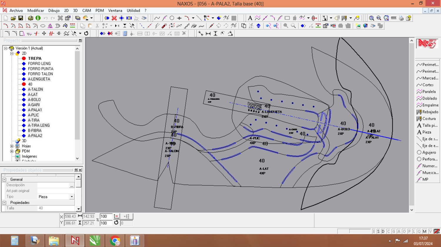Image resolution: width=441 pixels, height=247 pixels.
Task: Click the blue up-down triangles icon
Action: [258, 26]
